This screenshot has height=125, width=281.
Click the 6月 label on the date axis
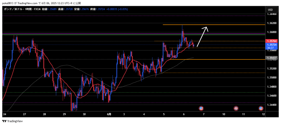coord(109,114)
